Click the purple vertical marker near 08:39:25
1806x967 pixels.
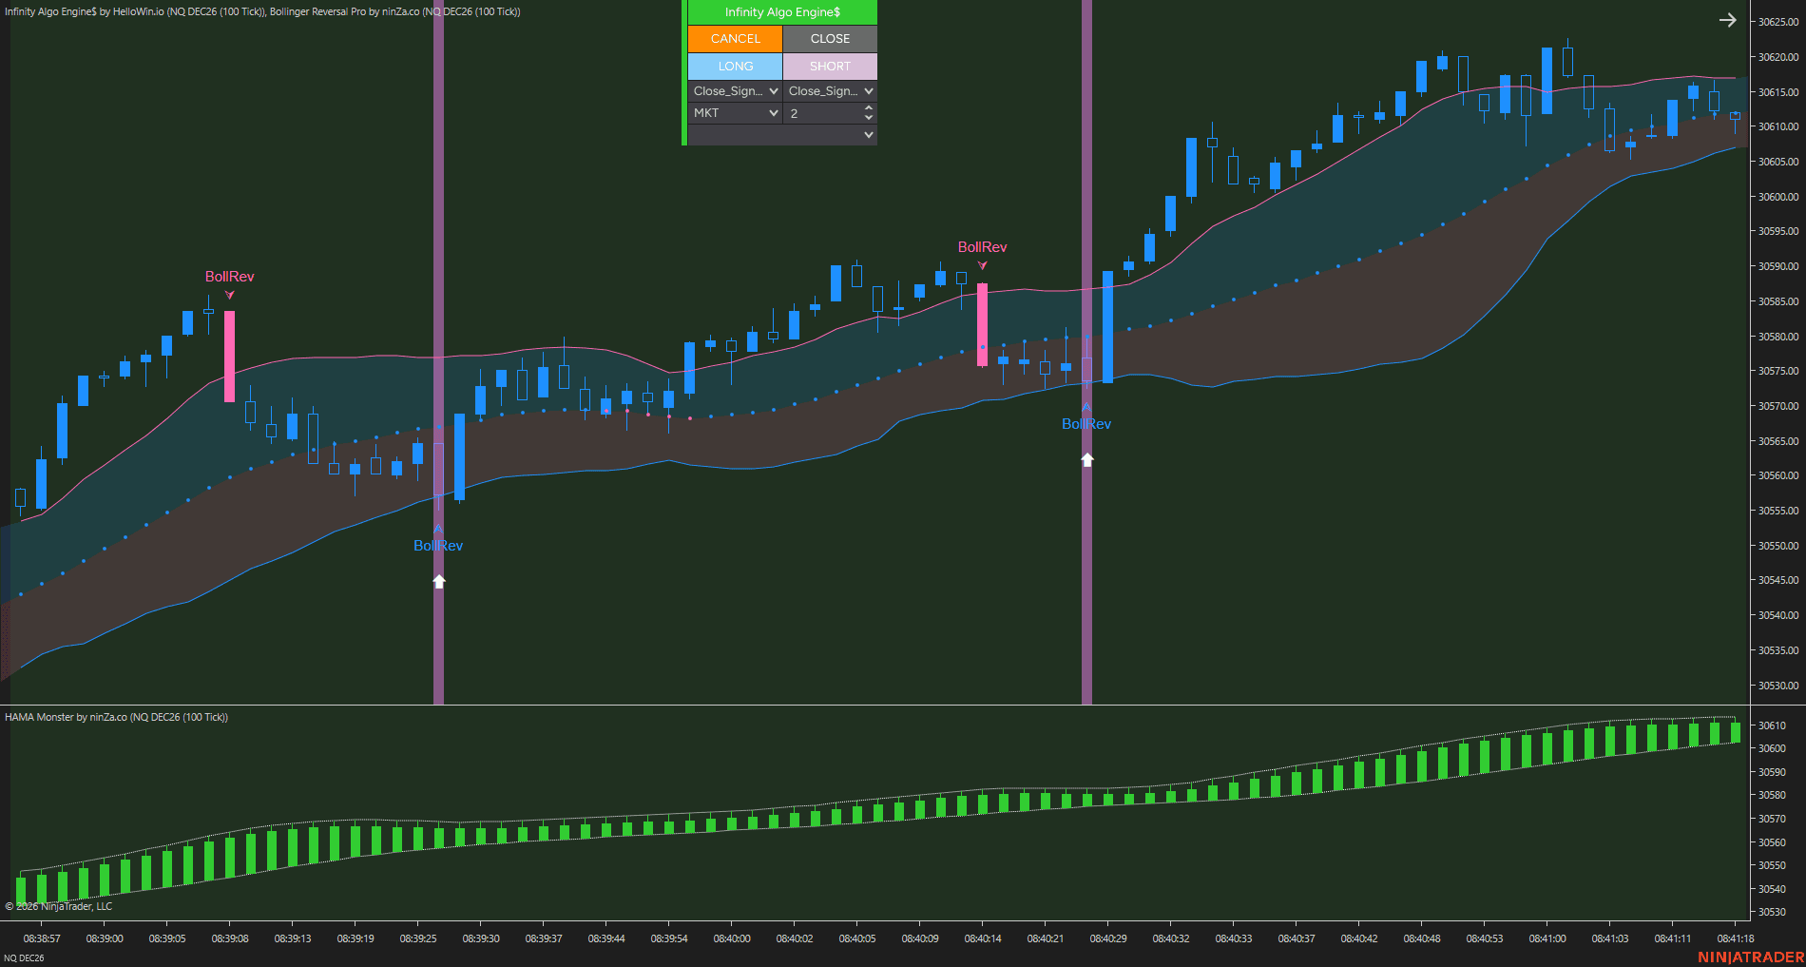[x=439, y=352]
